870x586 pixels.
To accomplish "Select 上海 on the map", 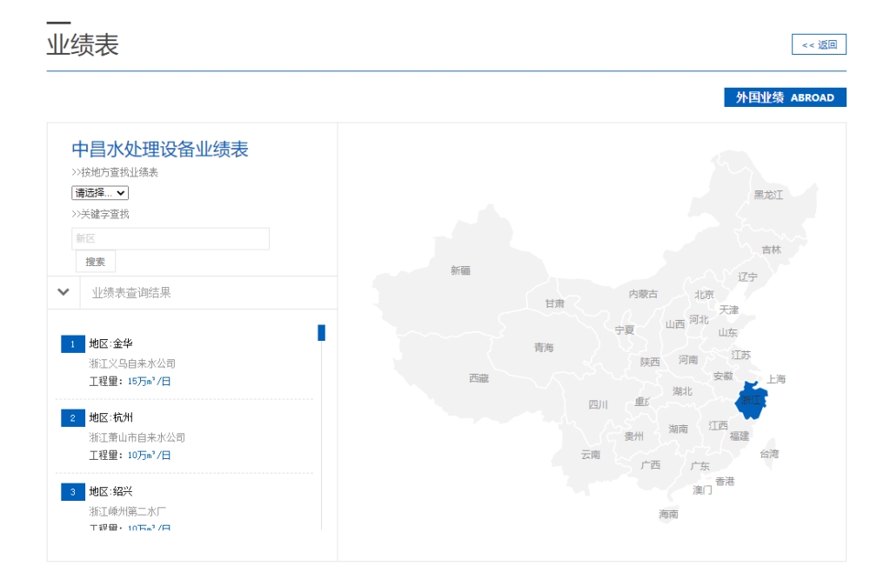I will pos(776,379).
